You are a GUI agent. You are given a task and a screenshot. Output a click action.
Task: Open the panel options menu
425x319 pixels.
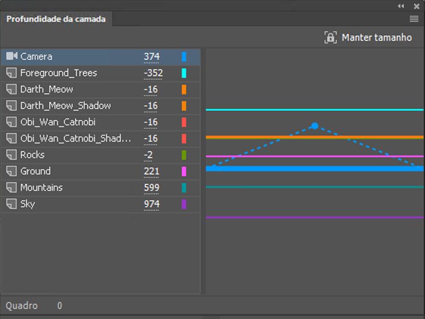(414, 19)
